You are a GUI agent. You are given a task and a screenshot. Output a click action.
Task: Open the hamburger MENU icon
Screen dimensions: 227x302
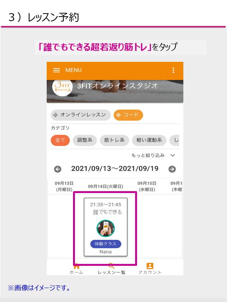[56, 70]
